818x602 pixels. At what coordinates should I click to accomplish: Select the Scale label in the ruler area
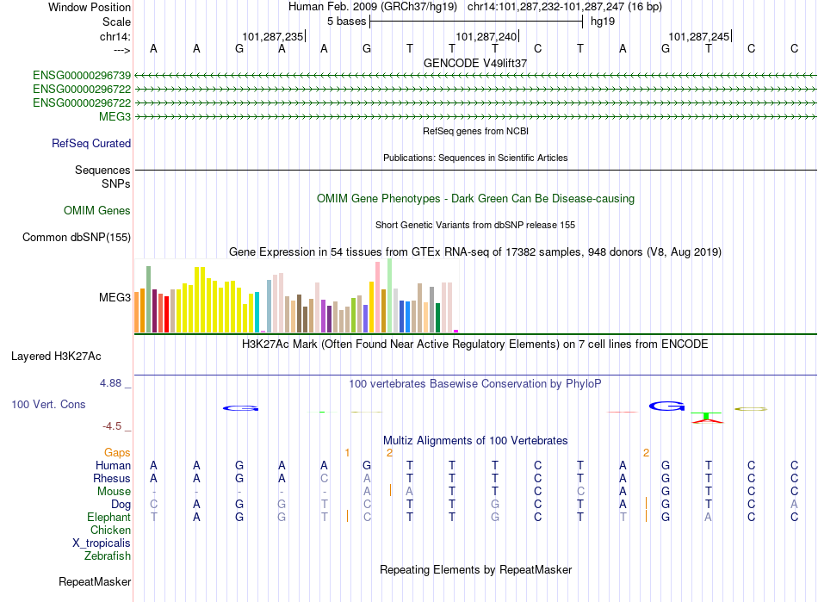pos(116,22)
